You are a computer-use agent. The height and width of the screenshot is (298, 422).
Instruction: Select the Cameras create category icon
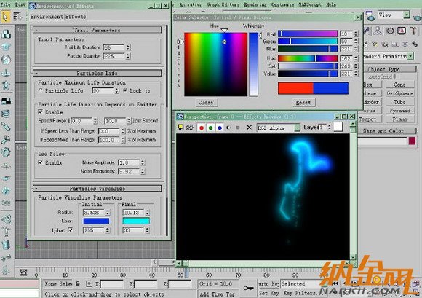point(385,44)
